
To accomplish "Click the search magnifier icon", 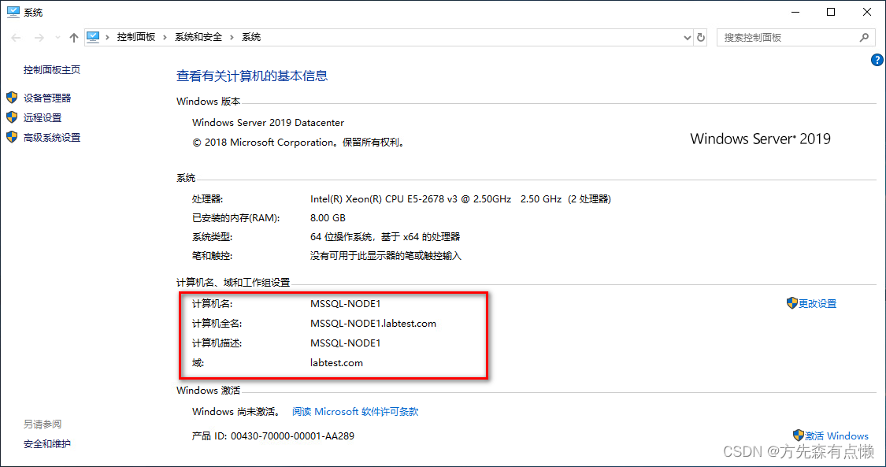I will 864,37.
